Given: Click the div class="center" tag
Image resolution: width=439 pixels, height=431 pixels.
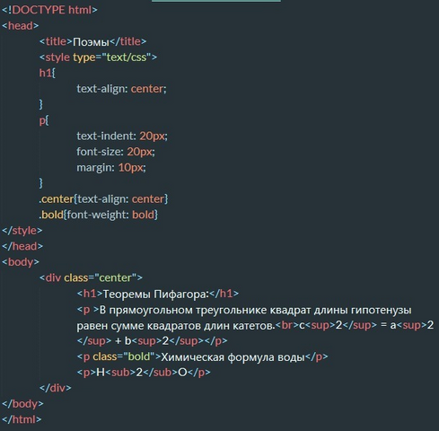Looking at the screenshot, I should 91,277.
